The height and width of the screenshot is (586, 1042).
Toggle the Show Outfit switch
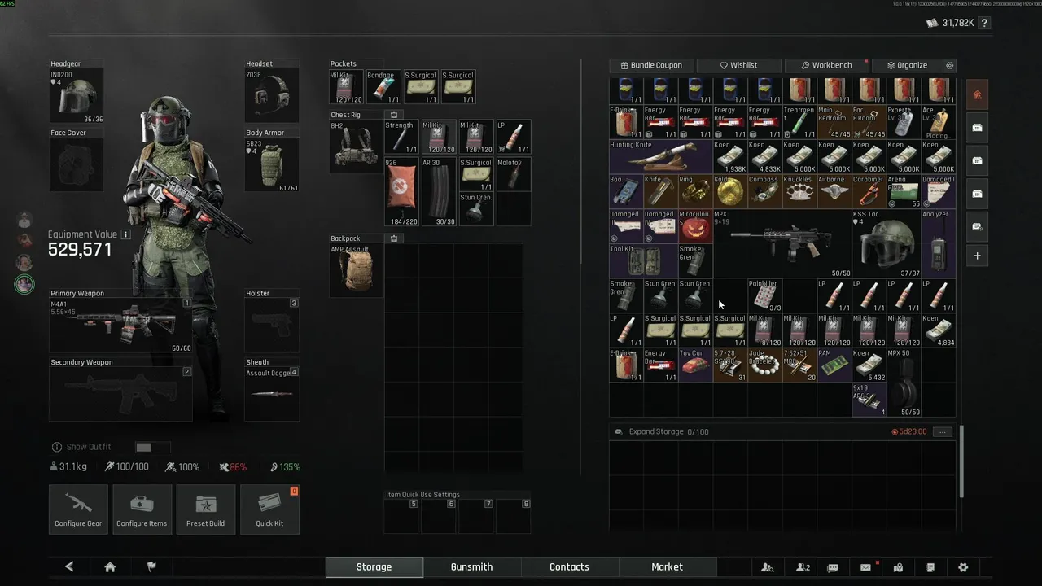tap(152, 447)
